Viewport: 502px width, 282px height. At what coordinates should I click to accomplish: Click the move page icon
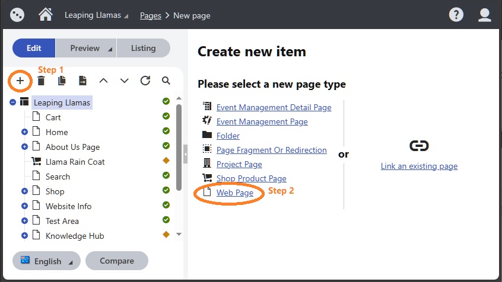tap(82, 81)
